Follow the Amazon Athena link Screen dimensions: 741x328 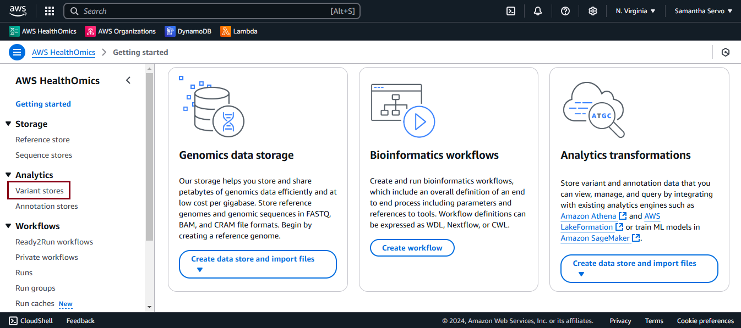[589, 216]
